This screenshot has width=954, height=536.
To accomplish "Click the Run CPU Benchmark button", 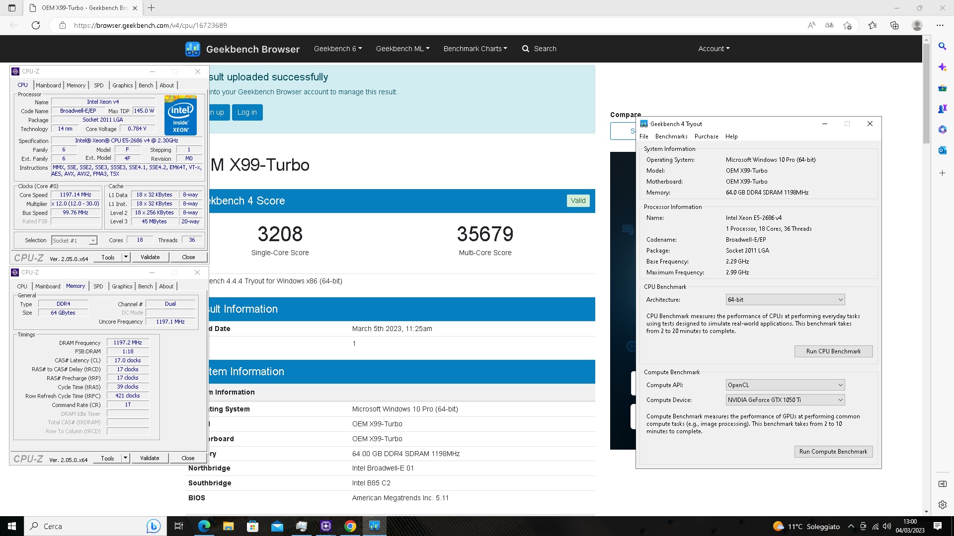I will pos(833,351).
